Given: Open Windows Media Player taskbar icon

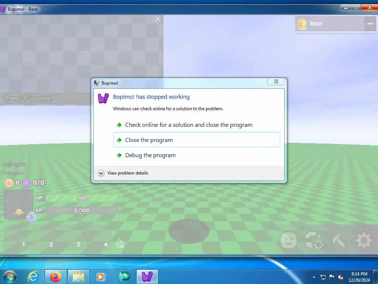Looking at the screenshot, I should click(x=100, y=277).
